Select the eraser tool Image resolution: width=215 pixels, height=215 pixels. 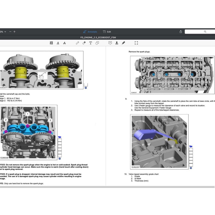84,43
